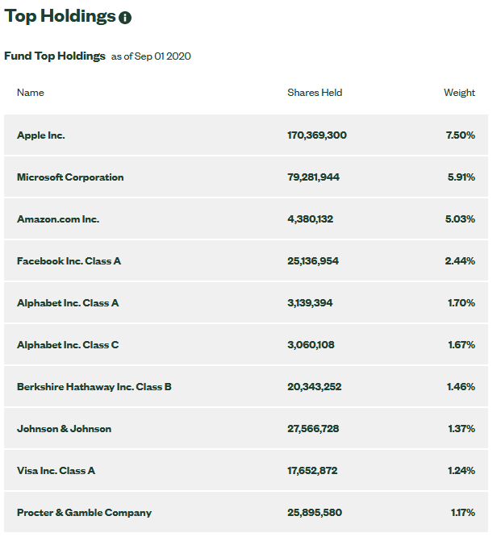Click the Shares Held column header
501x541 pixels.
pyautogui.click(x=315, y=93)
